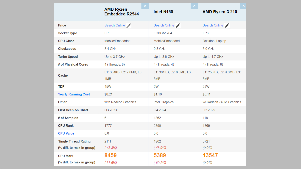Click the Turbo Speed row label
This screenshot has height=169, width=301.
pyautogui.click(x=68, y=57)
